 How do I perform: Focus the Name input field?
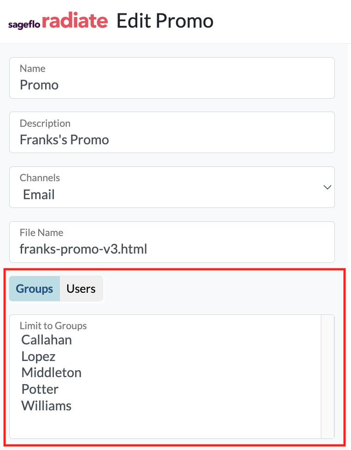click(x=172, y=78)
